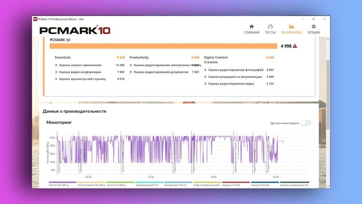Click scrollbar up arrow
Image resolution: width=362 pixels, height=204 pixels.
pos(328,39)
